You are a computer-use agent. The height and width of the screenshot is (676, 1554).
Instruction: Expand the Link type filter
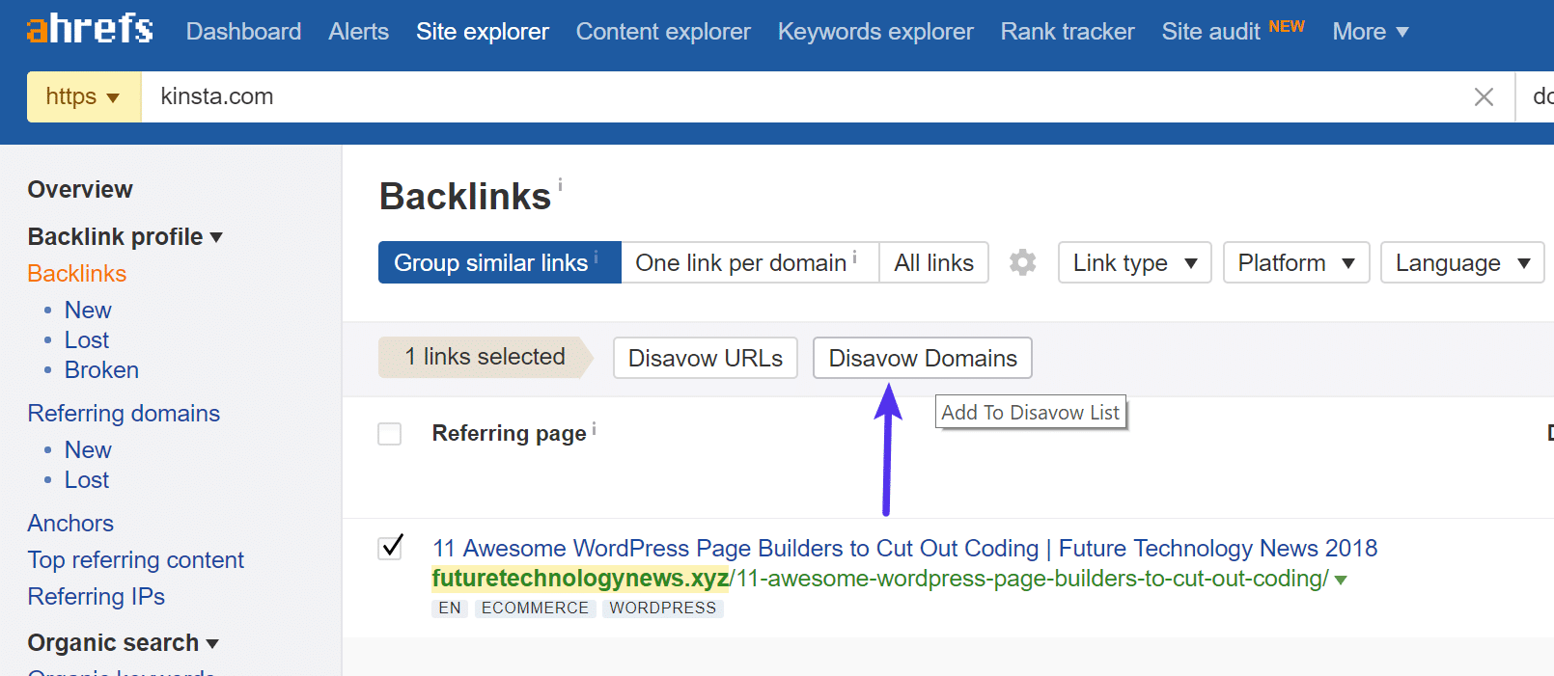point(1134,262)
